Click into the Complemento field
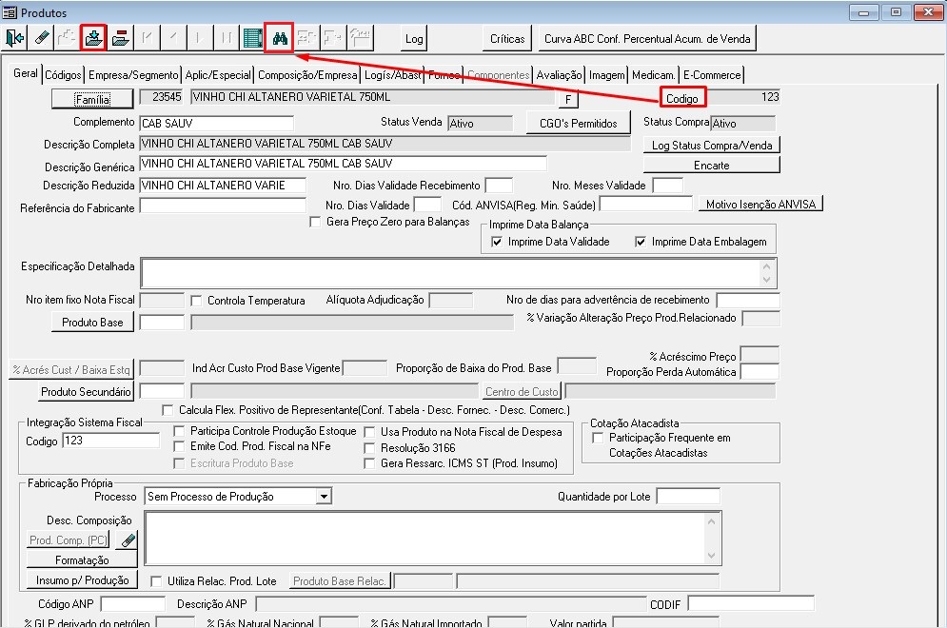Screen dimensions: 947x628 [216, 123]
